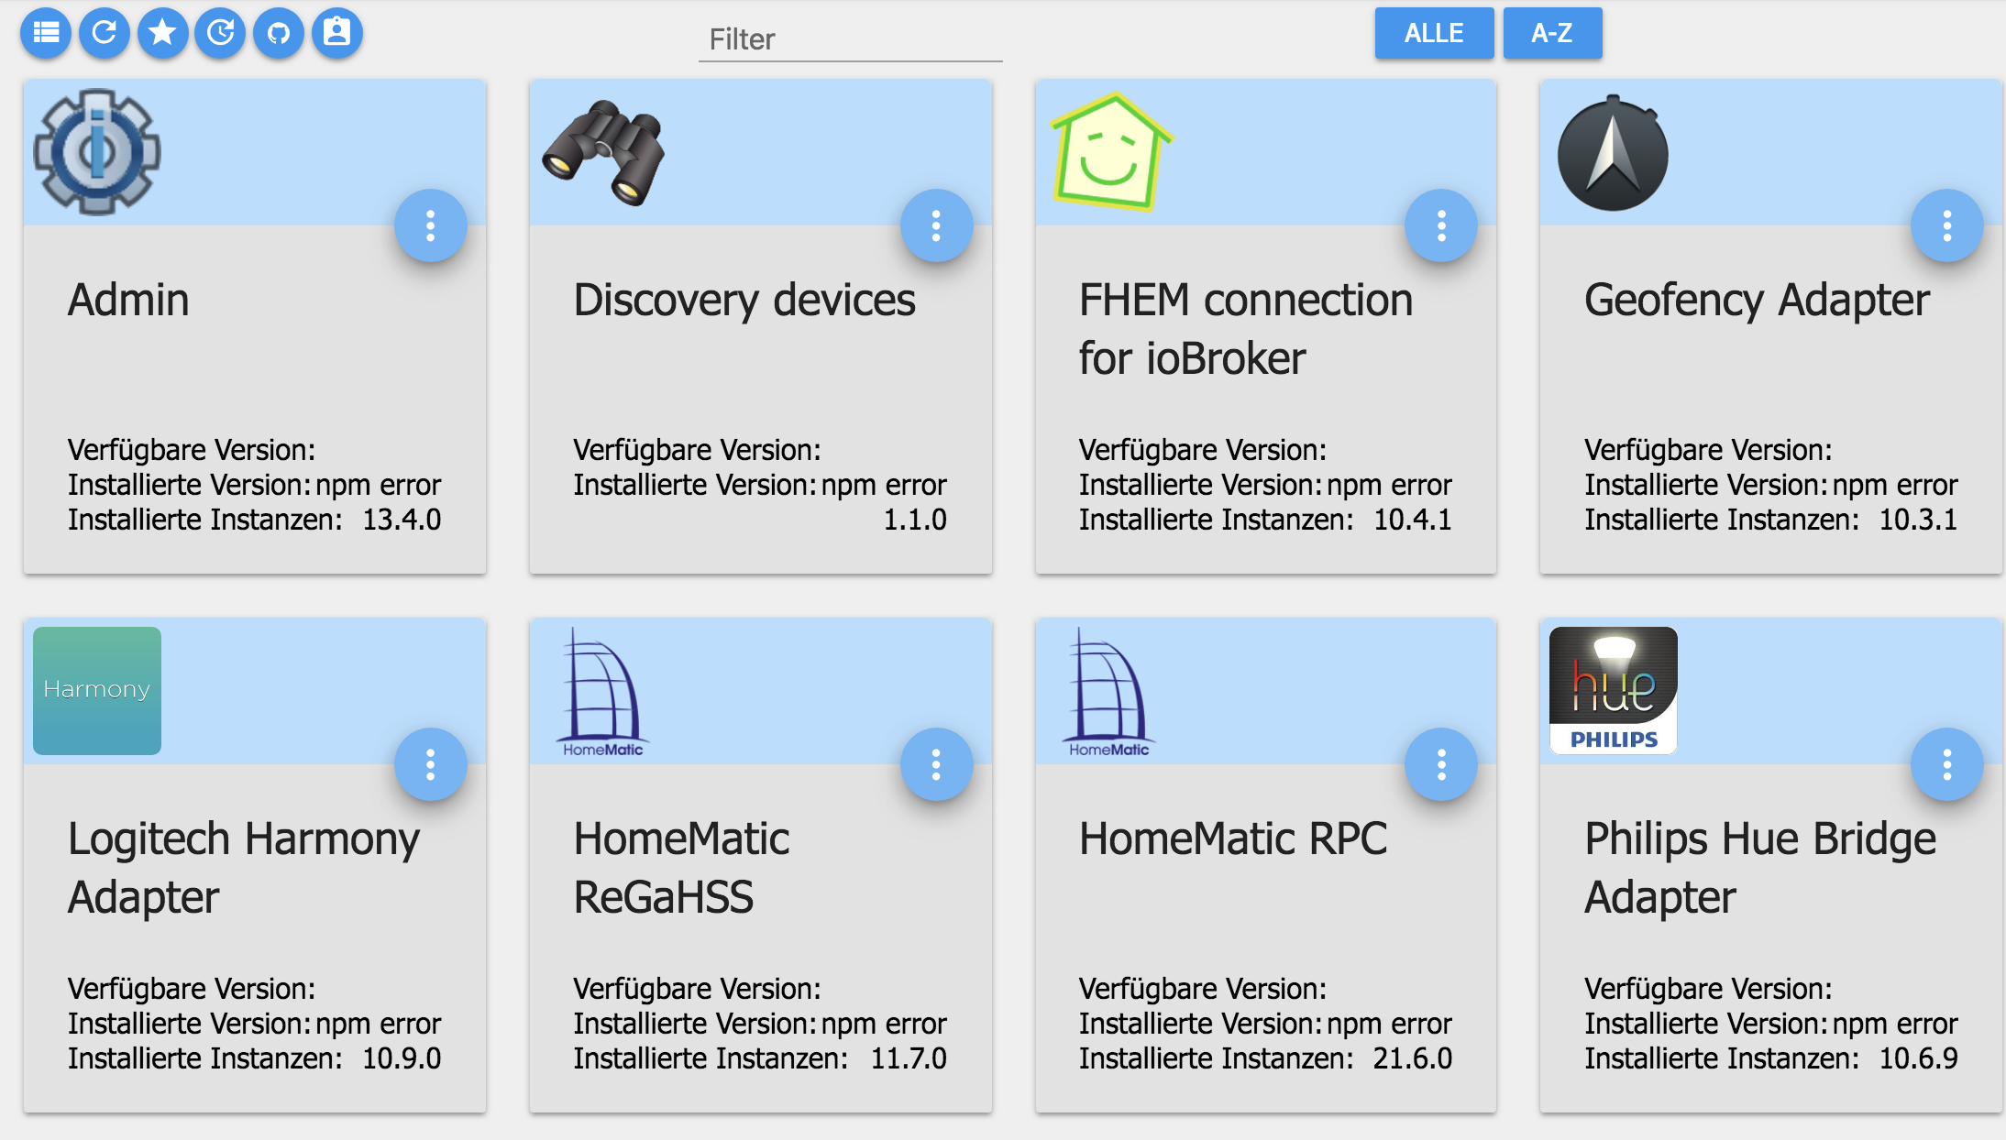Click the Admin gear logo

97,152
